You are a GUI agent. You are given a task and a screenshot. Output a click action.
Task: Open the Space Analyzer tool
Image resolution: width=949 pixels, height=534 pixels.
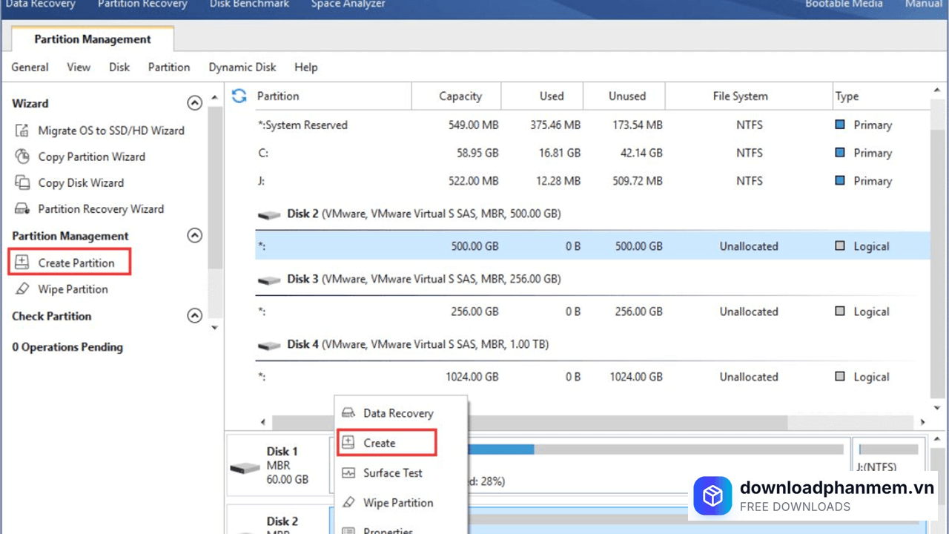[x=348, y=4]
